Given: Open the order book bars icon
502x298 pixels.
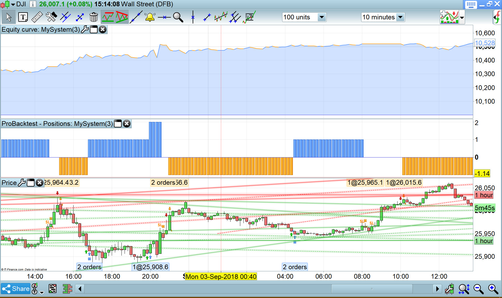Looking at the screenshot, I should tap(67, 289).
